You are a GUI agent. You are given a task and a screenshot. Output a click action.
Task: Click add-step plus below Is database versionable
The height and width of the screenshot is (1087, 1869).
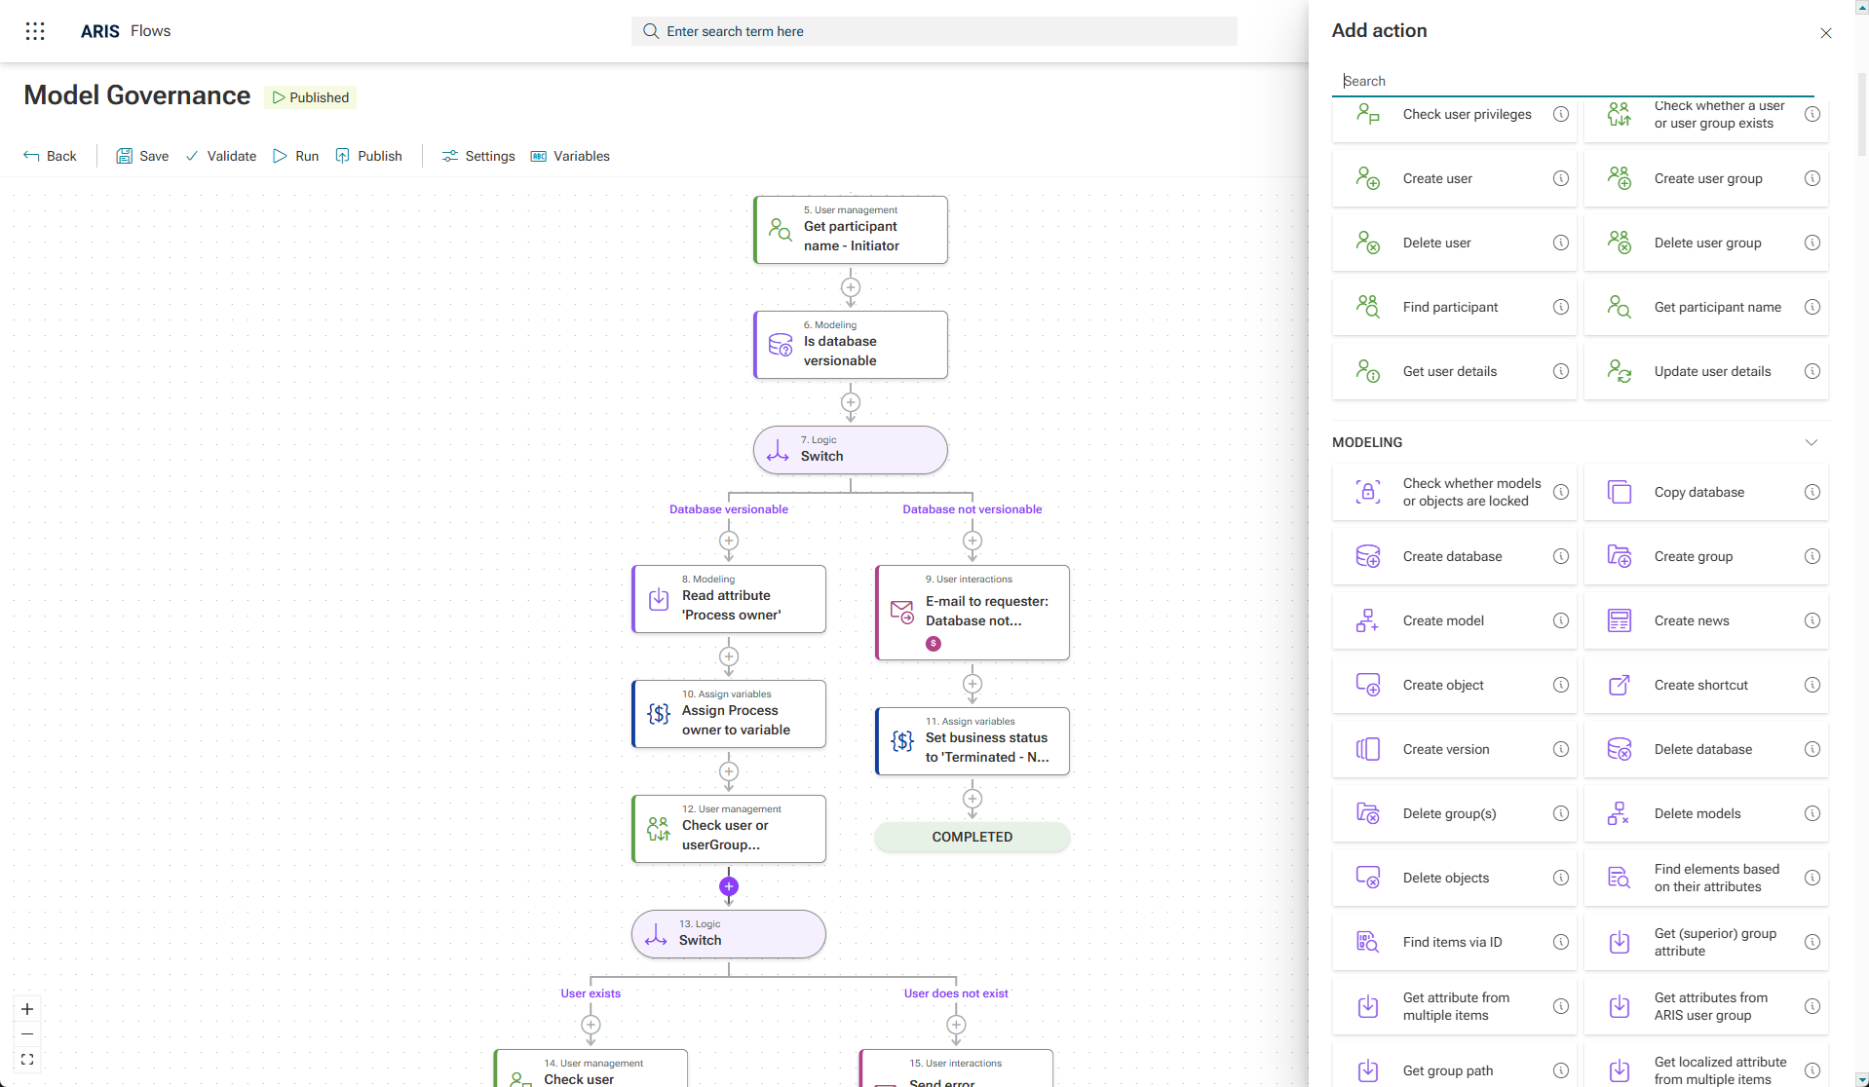(x=851, y=402)
